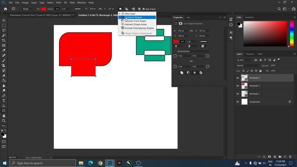Open Google Chrome from taskbar

pos(100,163)
